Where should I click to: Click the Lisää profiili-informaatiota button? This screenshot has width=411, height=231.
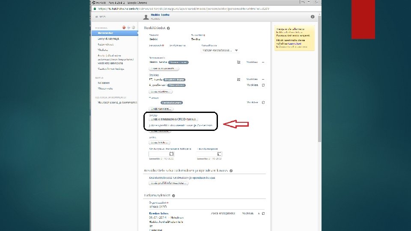tap(169, 183)
